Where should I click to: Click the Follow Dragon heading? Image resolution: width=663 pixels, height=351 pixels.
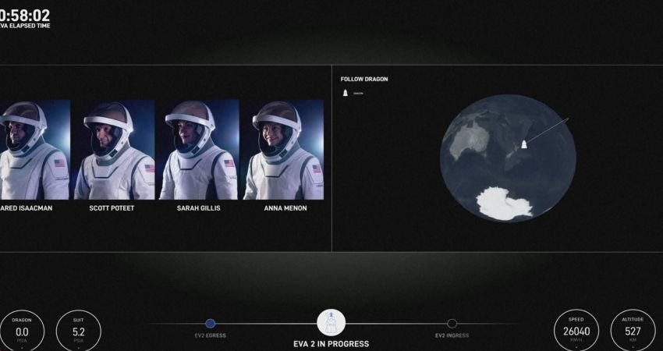point(364,79)
